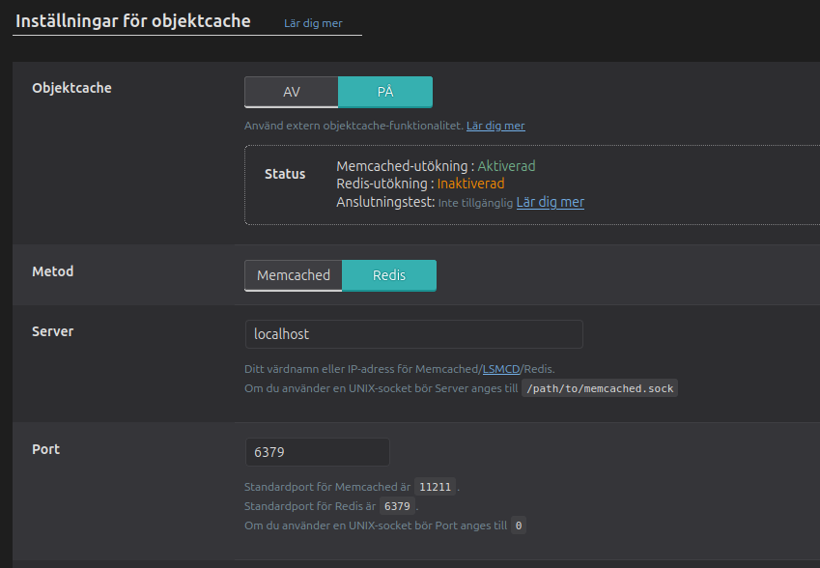Select the Port field containing 6379
This screenshot has height=568, width=820.
pyautogui.click(x=317, y=452)
